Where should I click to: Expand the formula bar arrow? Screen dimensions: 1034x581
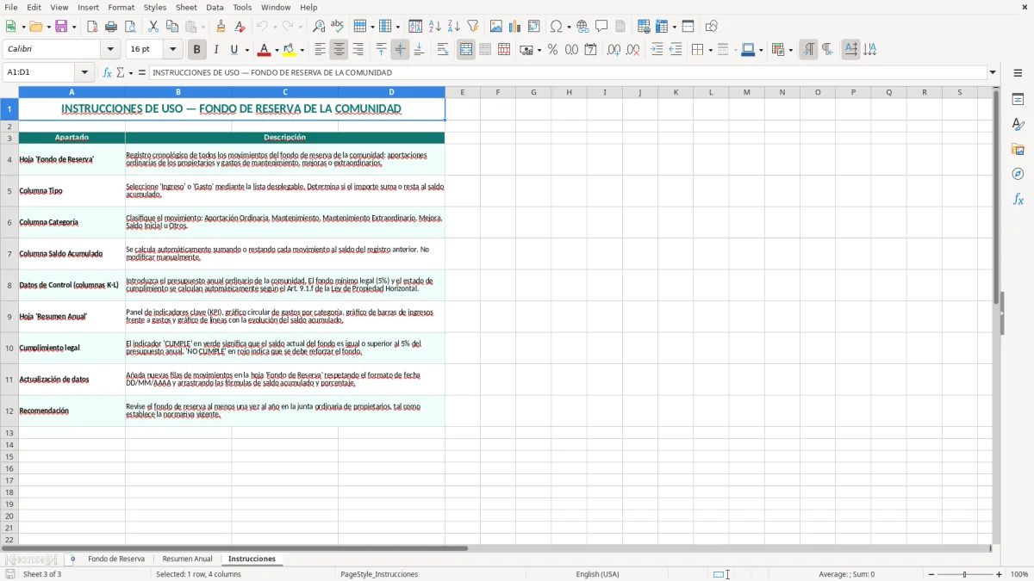click(993, 73)
